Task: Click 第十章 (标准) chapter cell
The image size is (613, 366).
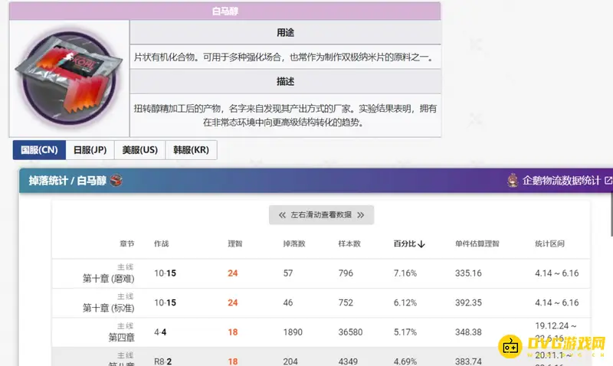Action: (x=108, y=302)
